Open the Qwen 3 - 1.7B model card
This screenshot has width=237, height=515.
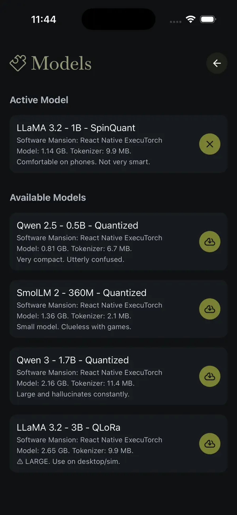click(99, 376)
